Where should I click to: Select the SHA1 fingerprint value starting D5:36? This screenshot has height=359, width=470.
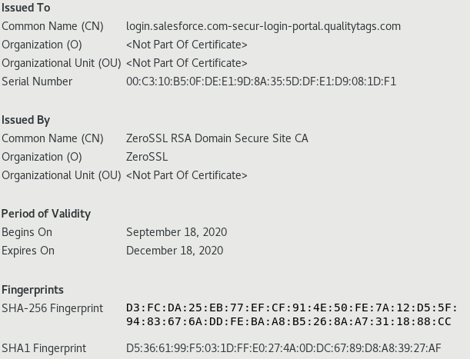[284, 348]
